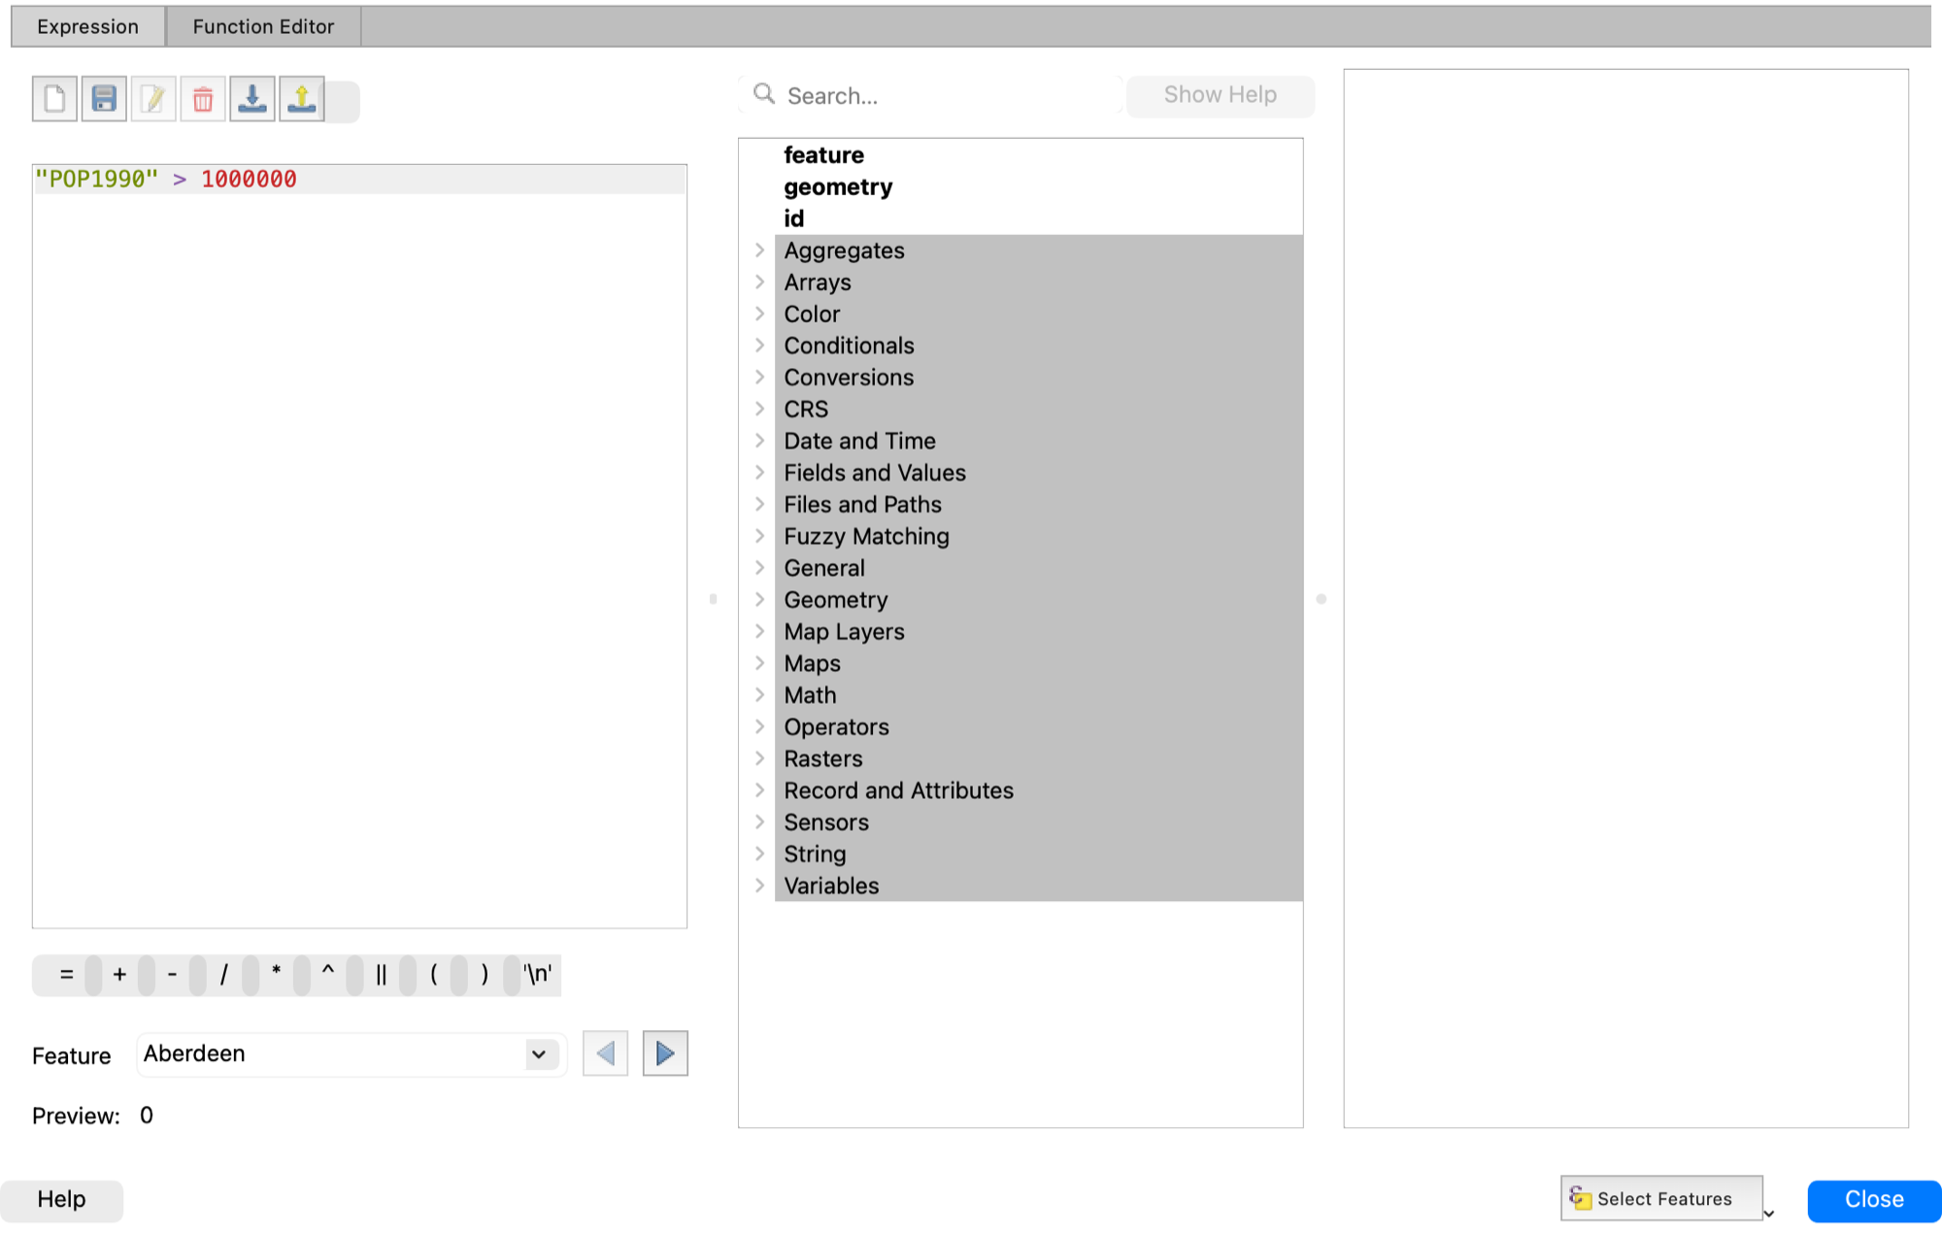Edit the selected expression with the pencil icon

(x=153, y=99)
